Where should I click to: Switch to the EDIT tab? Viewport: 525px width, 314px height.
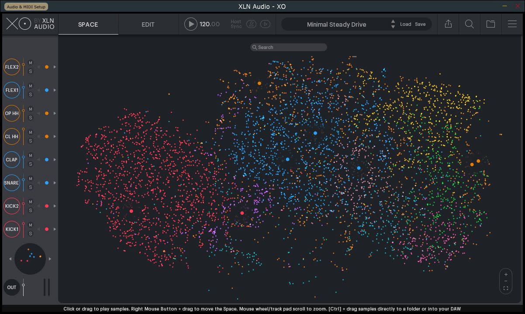coord(148,24)
